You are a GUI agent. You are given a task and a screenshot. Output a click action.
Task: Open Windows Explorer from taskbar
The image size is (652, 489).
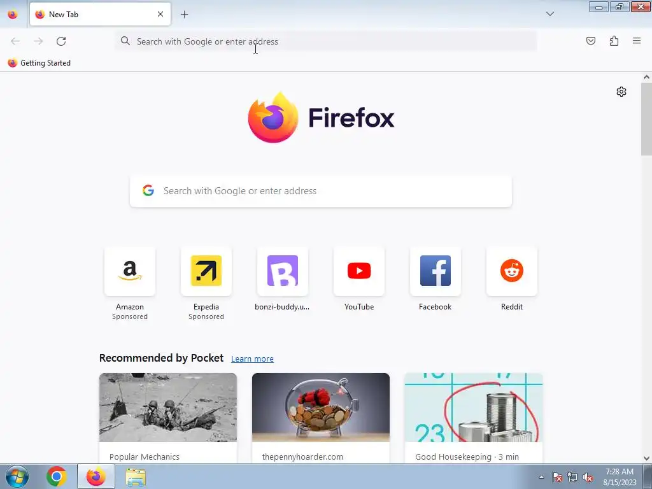click(x=136, y=478)
